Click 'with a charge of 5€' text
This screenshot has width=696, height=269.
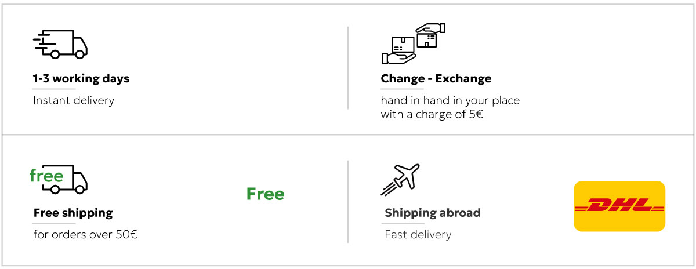(x=432, y=114)
